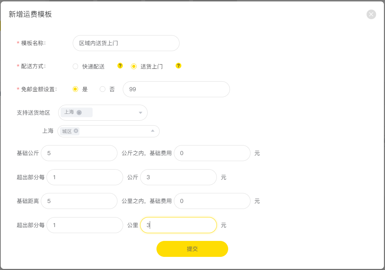Choose 是 for free shipping amount
The image size is (385, 270).
click(x=75, y=89)
